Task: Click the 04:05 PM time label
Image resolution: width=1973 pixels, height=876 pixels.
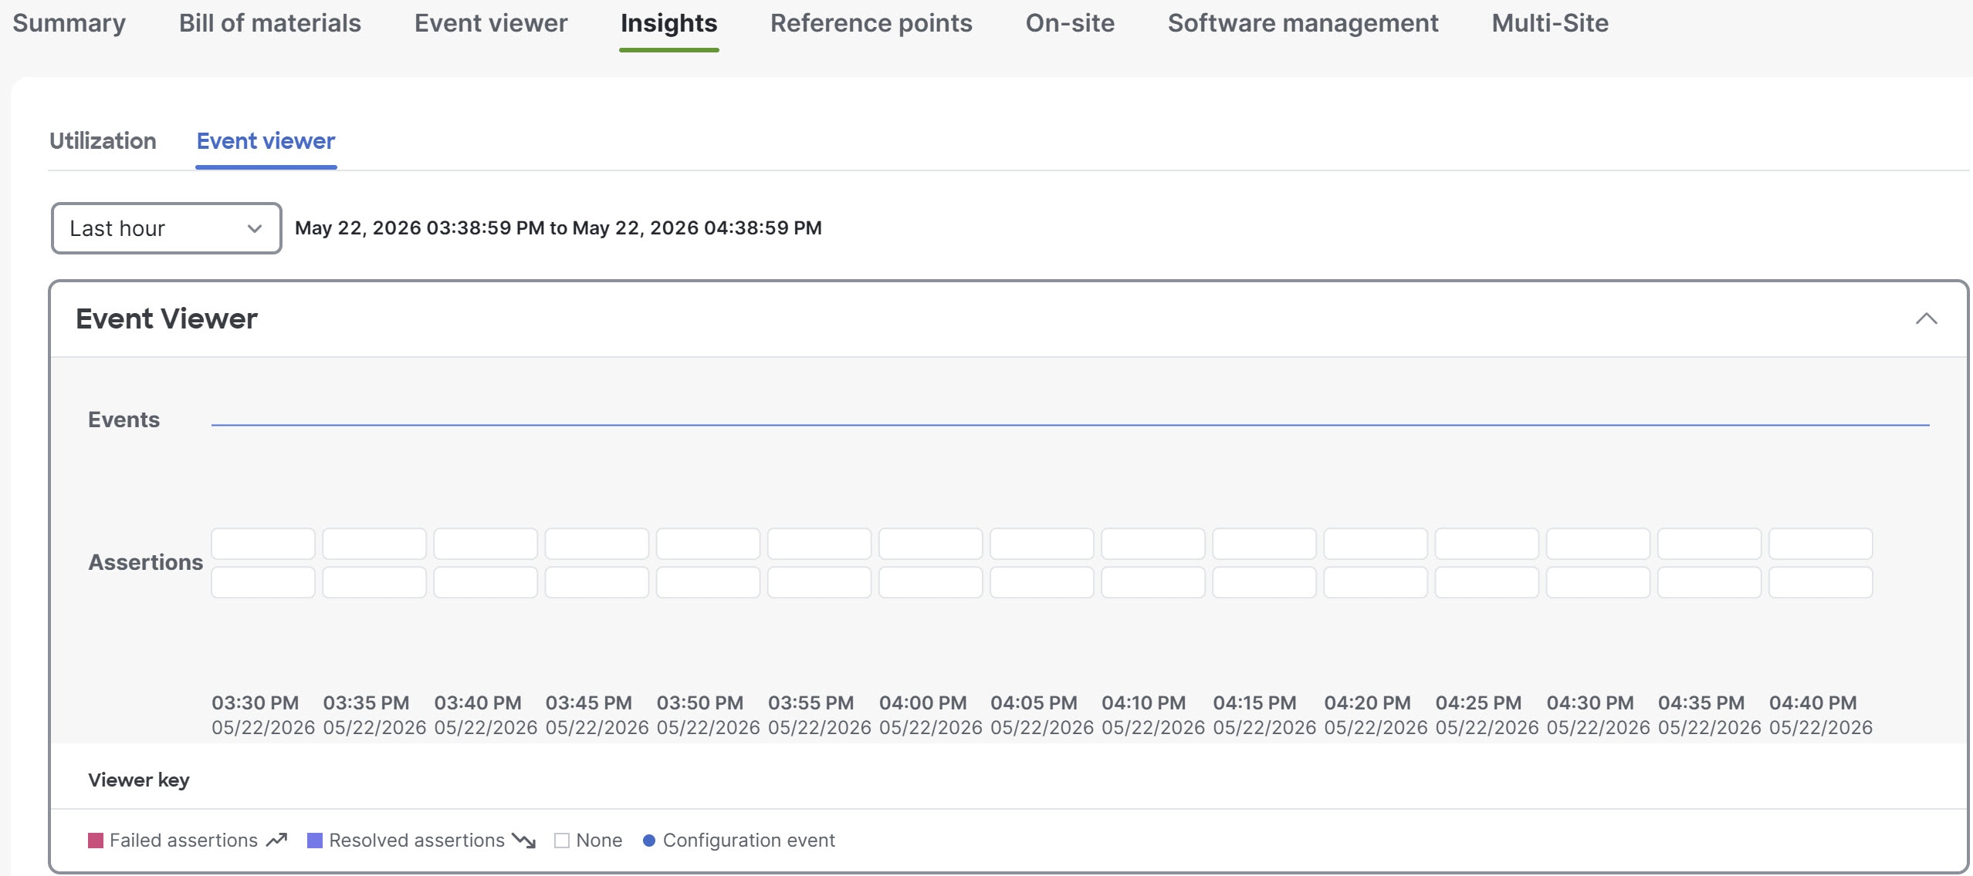Action: (x=1034, y=703)
